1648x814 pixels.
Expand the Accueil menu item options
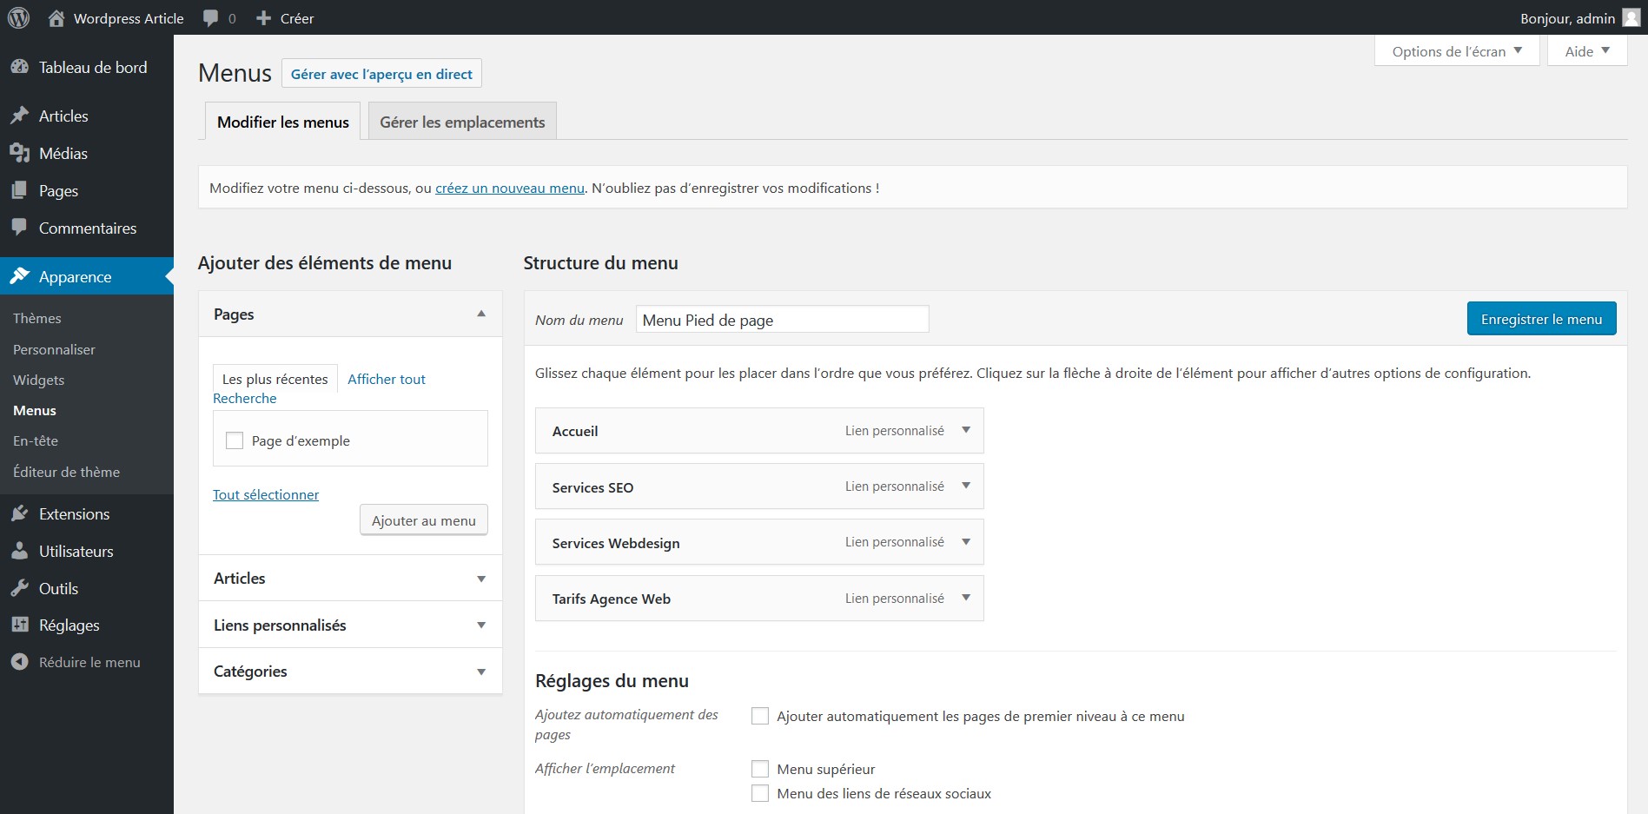tap(966, 430)
